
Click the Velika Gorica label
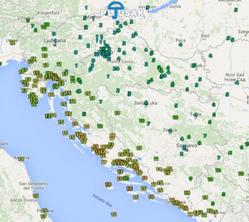(x=121, y=61)
